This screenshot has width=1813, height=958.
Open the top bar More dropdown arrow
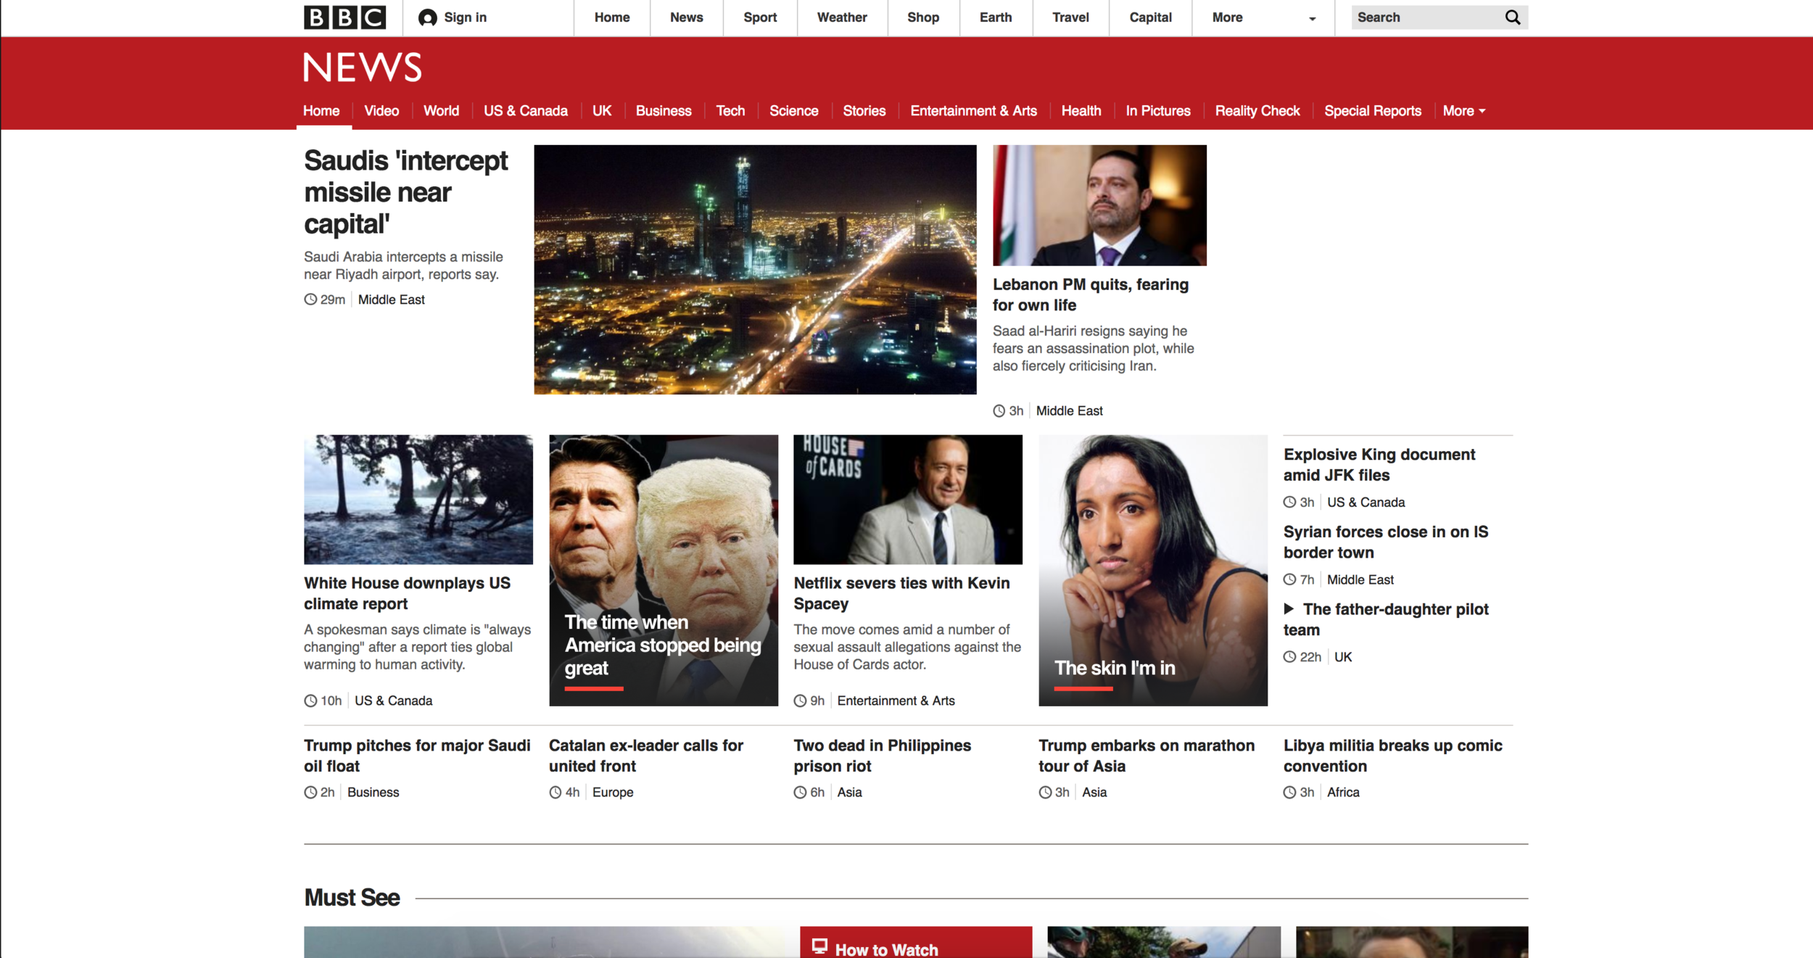tap(1312, 19)
